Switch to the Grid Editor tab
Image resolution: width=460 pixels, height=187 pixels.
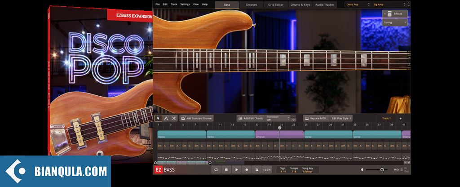(276, 4)
